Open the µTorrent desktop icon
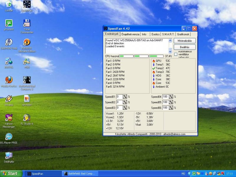This screenshot has width=236, height=177. [x=9, y=23]
